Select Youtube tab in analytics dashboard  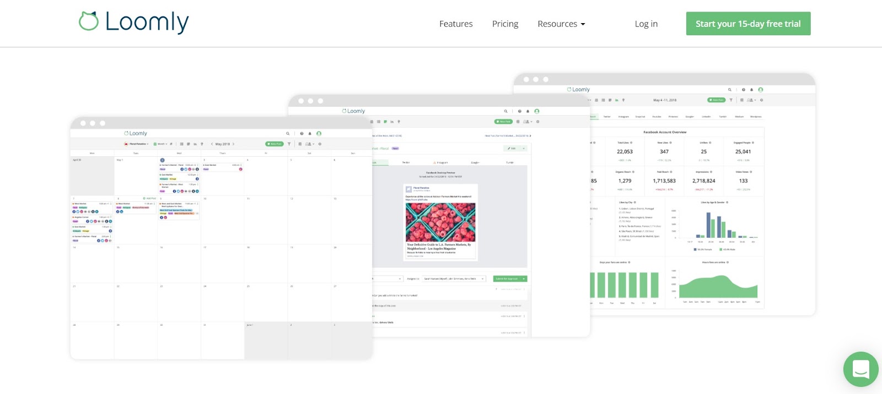coord(657,117)
